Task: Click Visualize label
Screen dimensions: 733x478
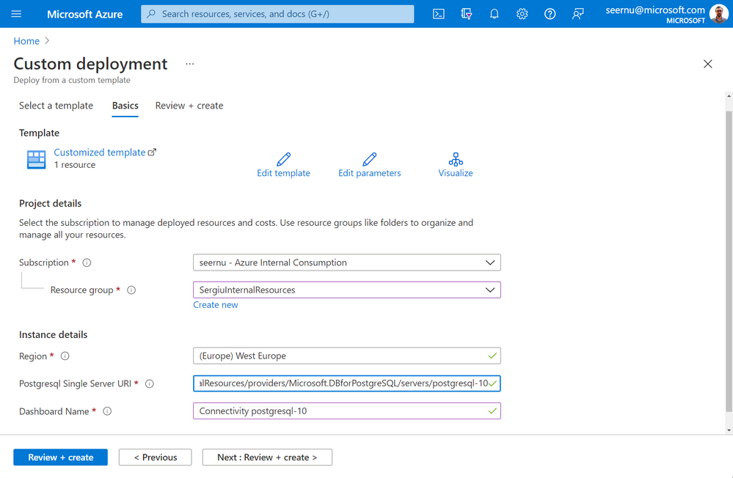Action: [x=456, y=173]
